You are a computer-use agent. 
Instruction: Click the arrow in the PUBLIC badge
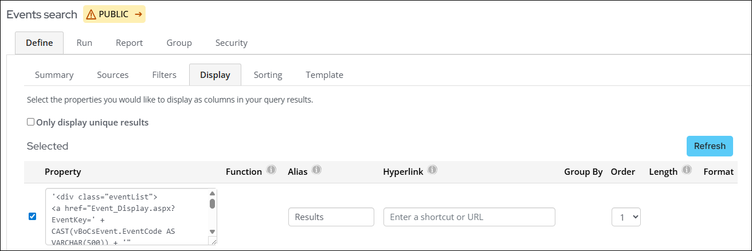tap(138, 15)
